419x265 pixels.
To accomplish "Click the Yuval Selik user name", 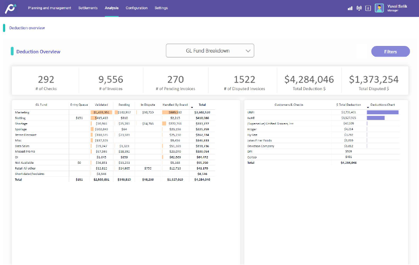I will [398, 6].
